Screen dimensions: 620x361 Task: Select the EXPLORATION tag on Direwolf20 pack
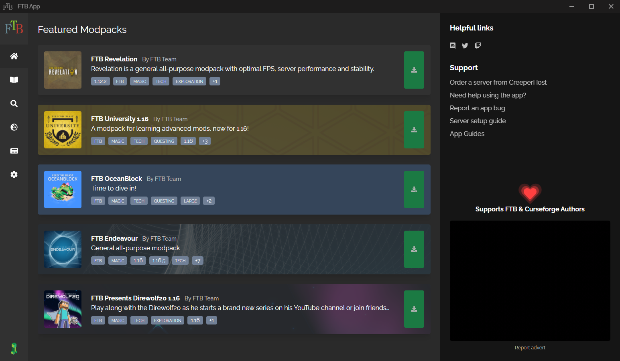coord(167,320)
